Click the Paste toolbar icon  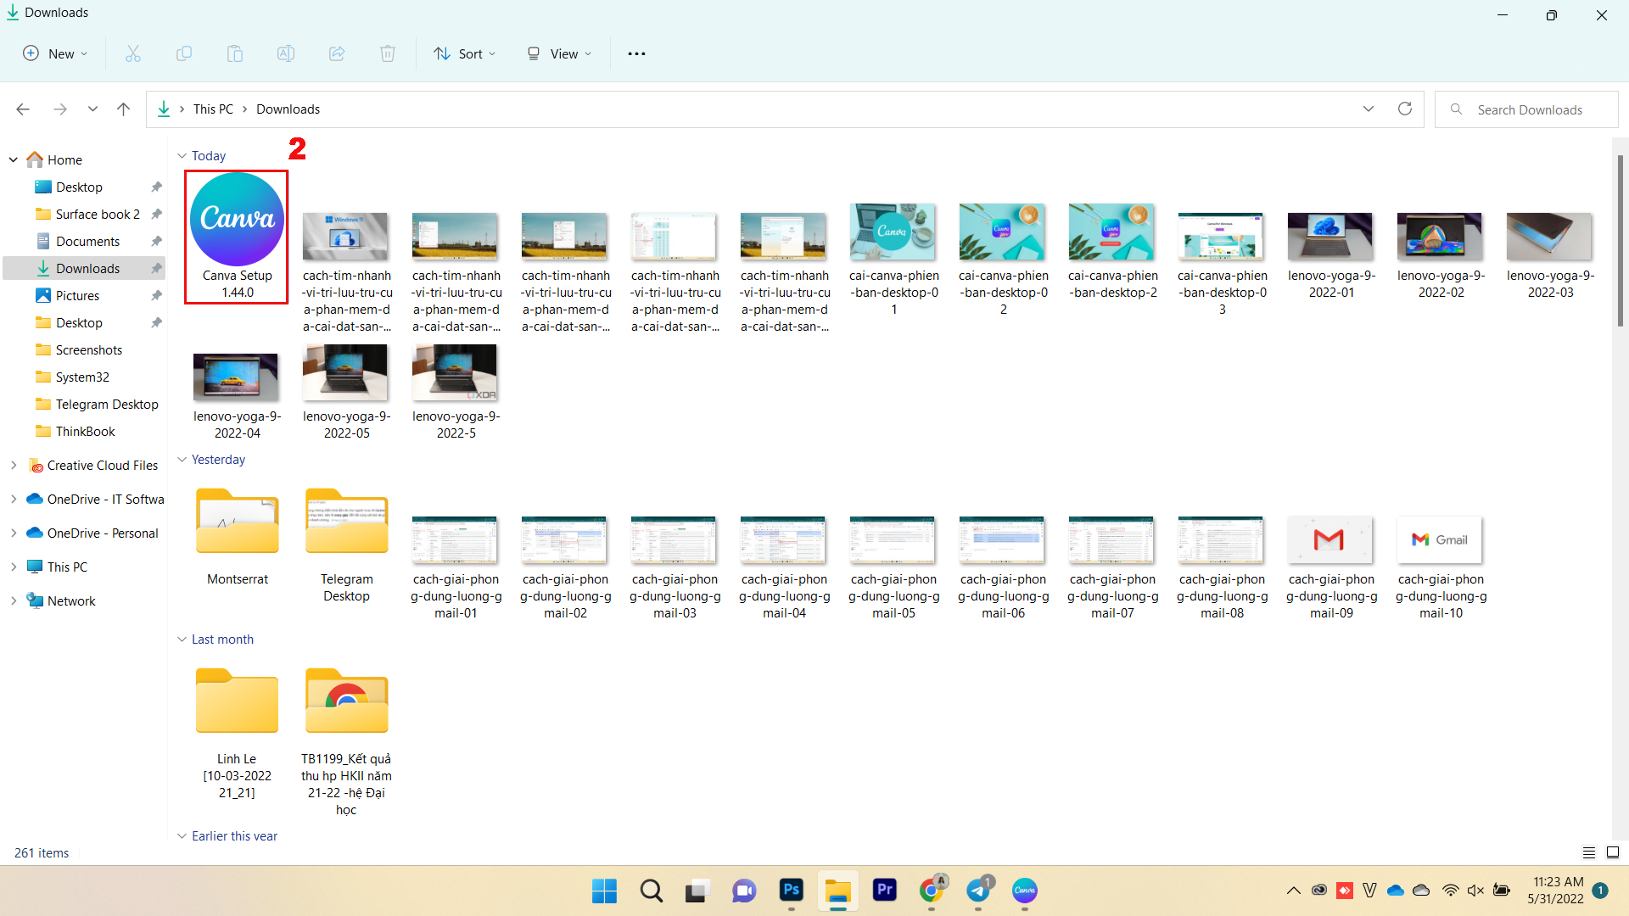pos(235,53)
